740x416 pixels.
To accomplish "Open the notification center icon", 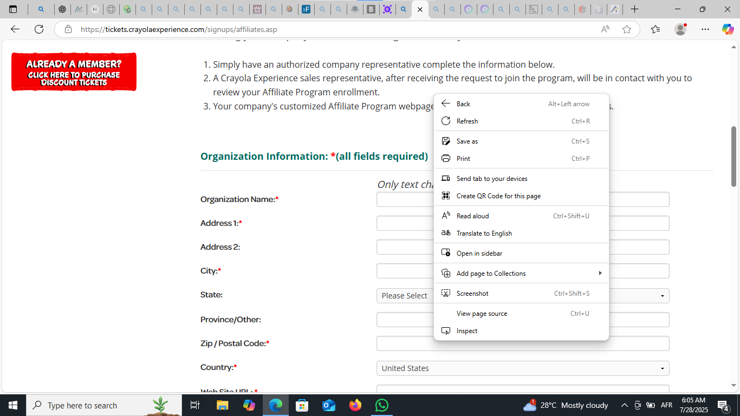I will 723,405.
